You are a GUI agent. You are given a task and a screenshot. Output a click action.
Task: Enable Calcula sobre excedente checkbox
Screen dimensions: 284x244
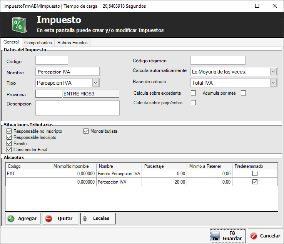point(194,93)
